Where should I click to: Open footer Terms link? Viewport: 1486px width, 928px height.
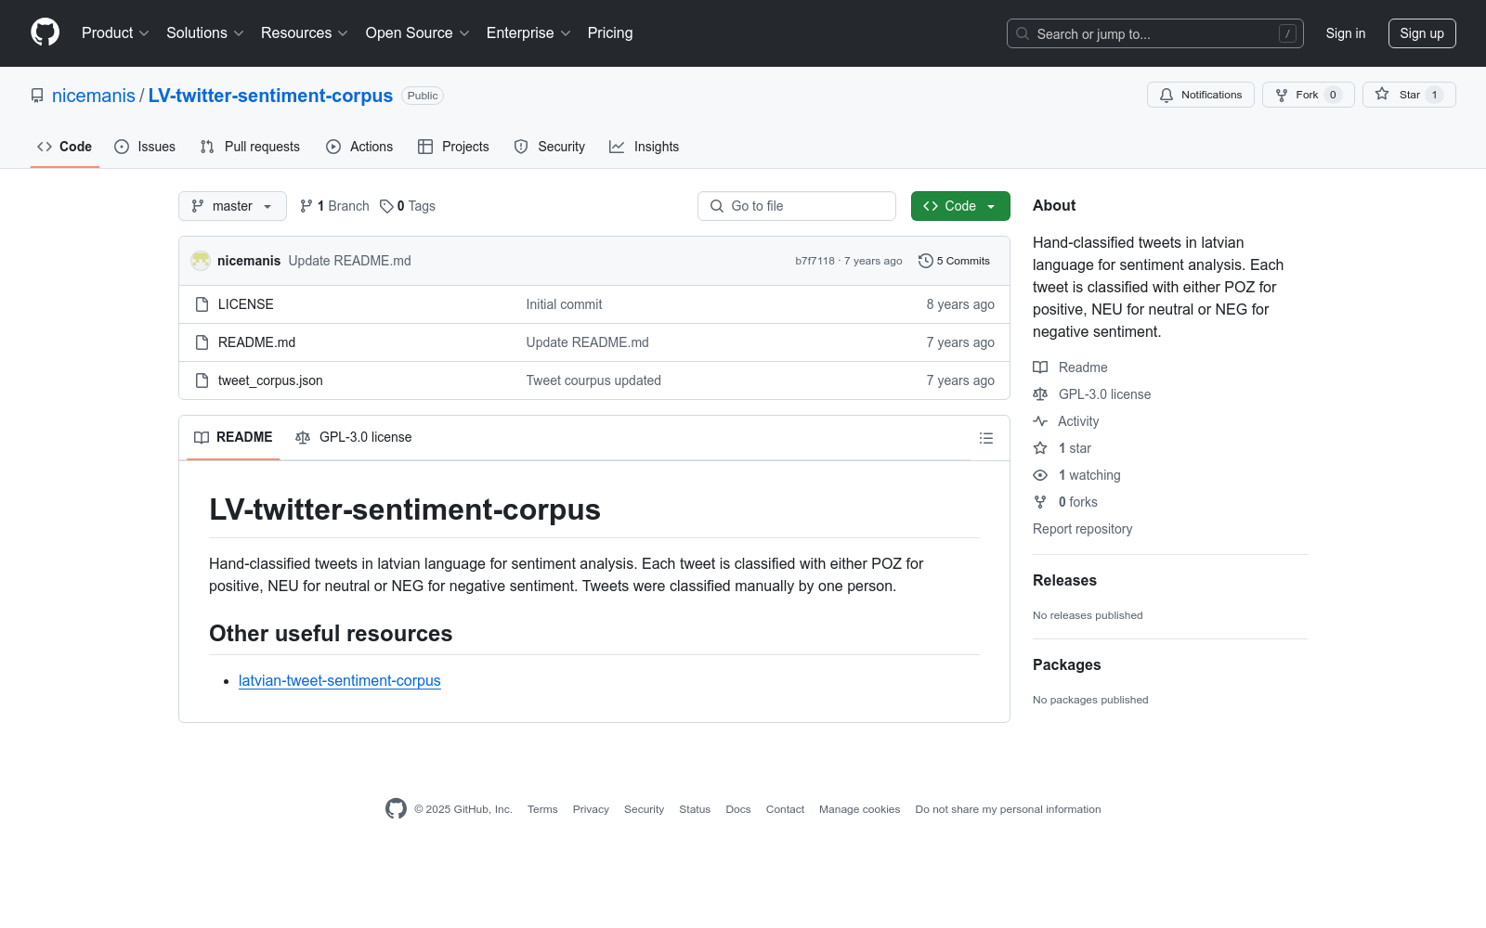pyautogui.click(x=542, y=809)
